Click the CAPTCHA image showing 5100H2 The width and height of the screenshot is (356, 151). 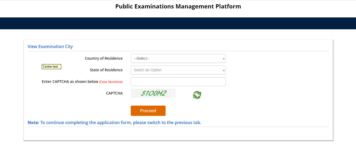click(x=153, y=93)
